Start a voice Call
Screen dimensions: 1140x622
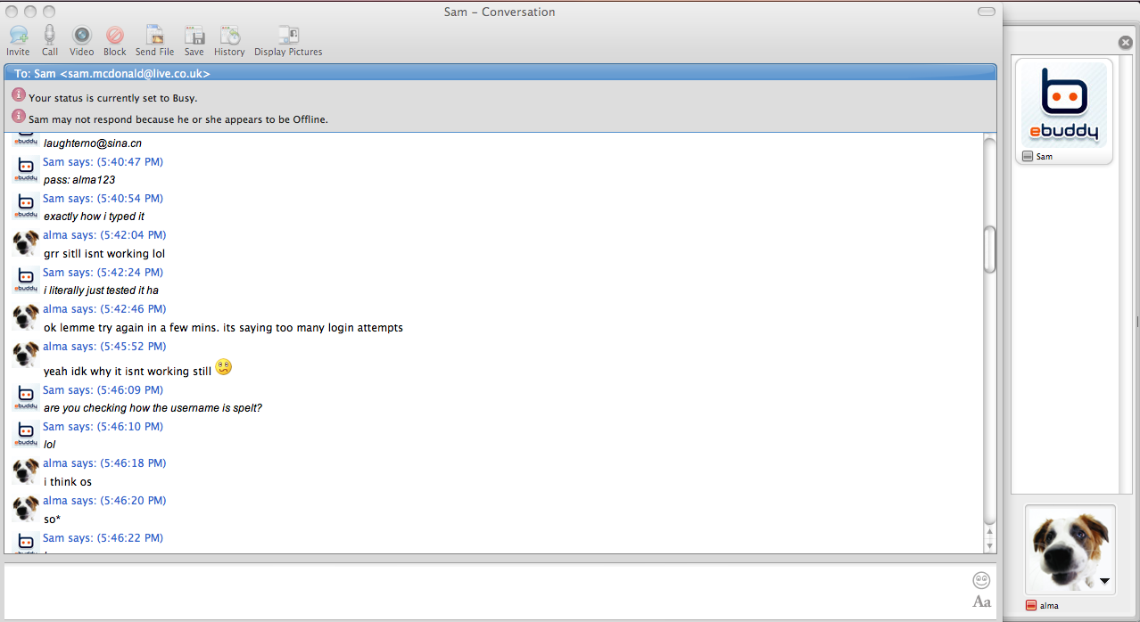tap(50, 35)
